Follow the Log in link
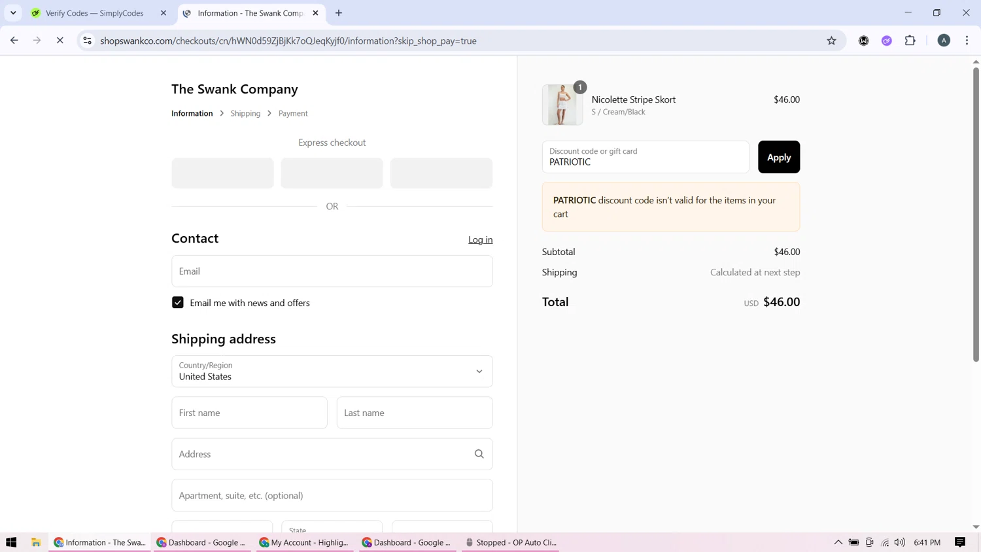The image size is (981, 552). point(480,239)
